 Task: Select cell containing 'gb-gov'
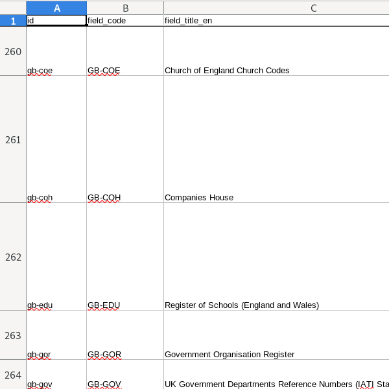click(56, 374)
